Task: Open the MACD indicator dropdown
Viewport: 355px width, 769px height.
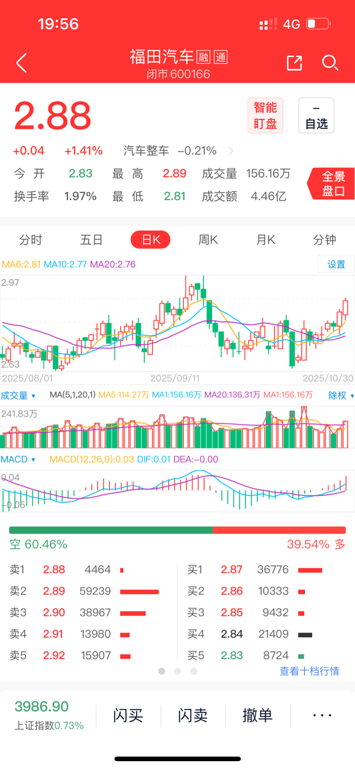Action: tap(18, 459)
